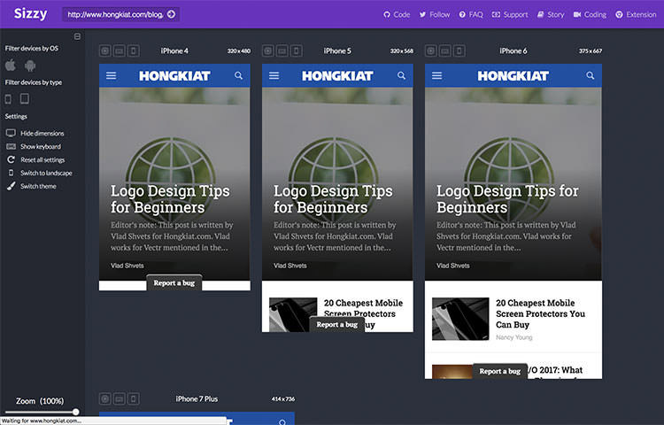Filter devices by Apple OS

pyautogui.click(x=11, y=66)
